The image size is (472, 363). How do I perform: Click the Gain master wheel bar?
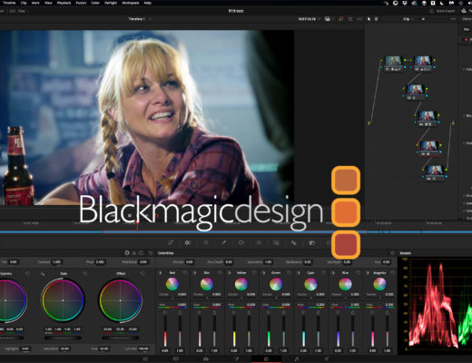point(63,338)
